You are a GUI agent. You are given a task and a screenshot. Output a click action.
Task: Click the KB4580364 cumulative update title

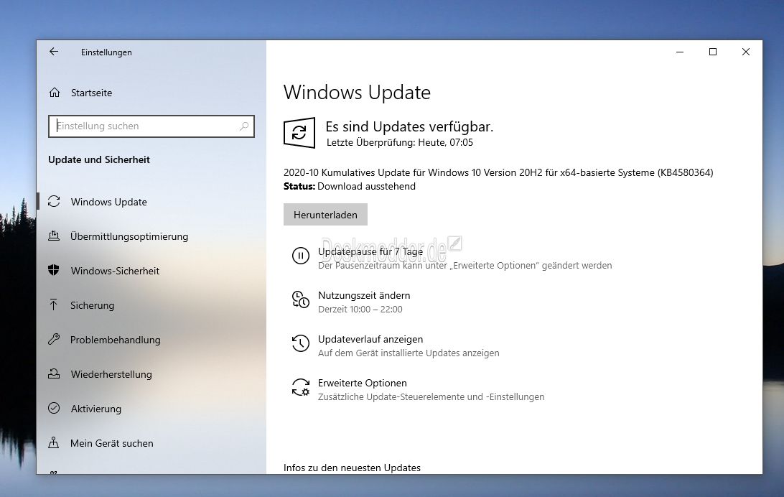point(498,172)
